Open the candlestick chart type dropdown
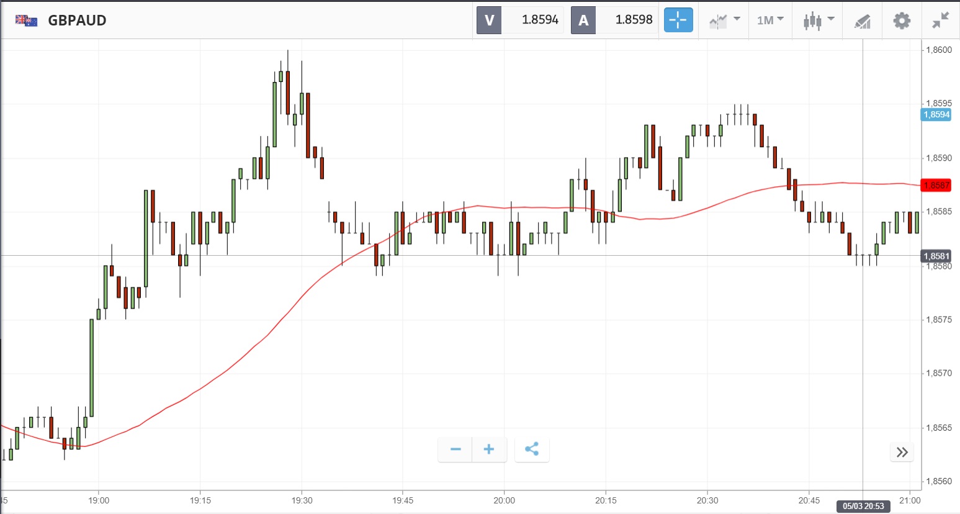960x514 pixels. [819, 20]
